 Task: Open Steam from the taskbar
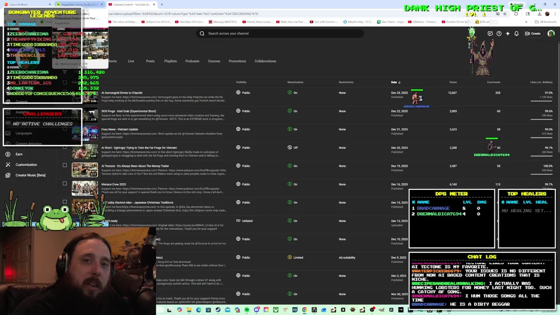218,310
